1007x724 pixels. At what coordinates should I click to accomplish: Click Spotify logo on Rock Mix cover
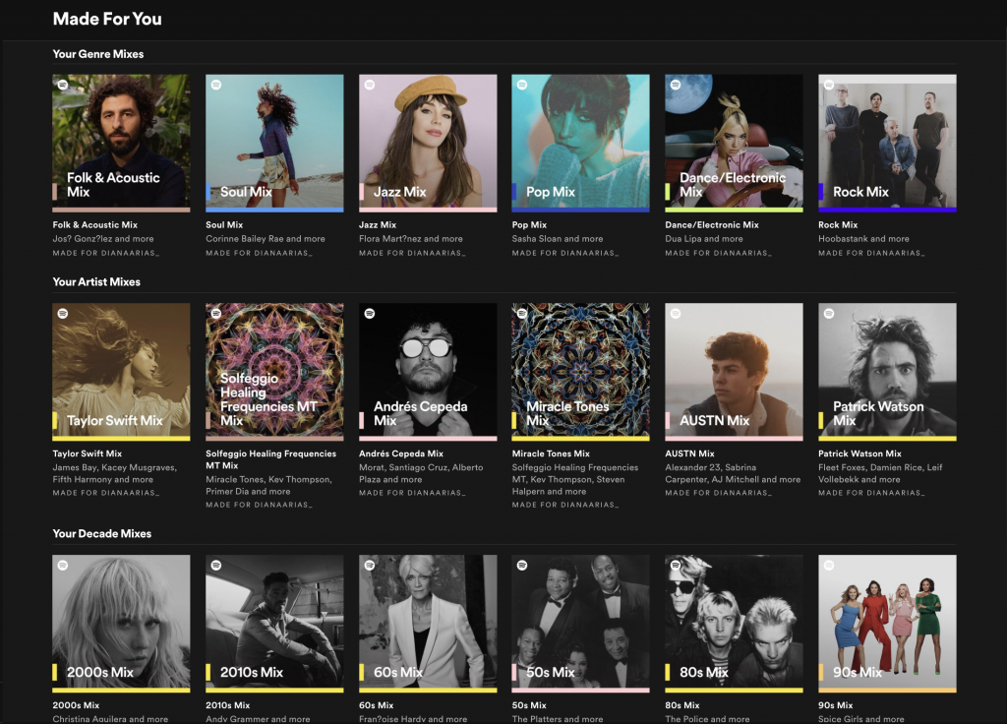coord(829,85)
